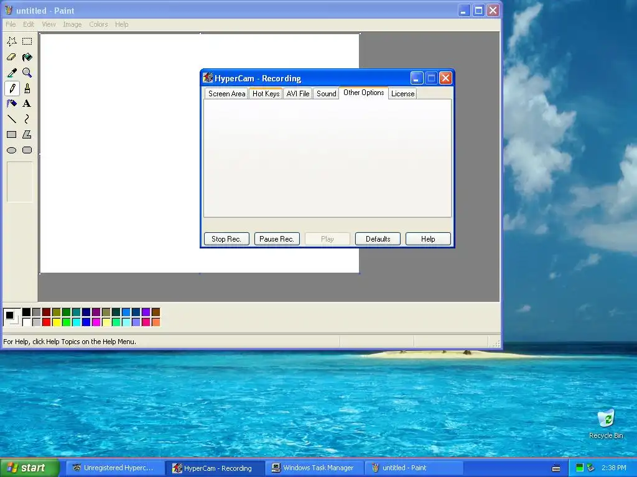Click the foreground/background color indicator box
Screen dimensions: 637x477
[x=12, y=317]
